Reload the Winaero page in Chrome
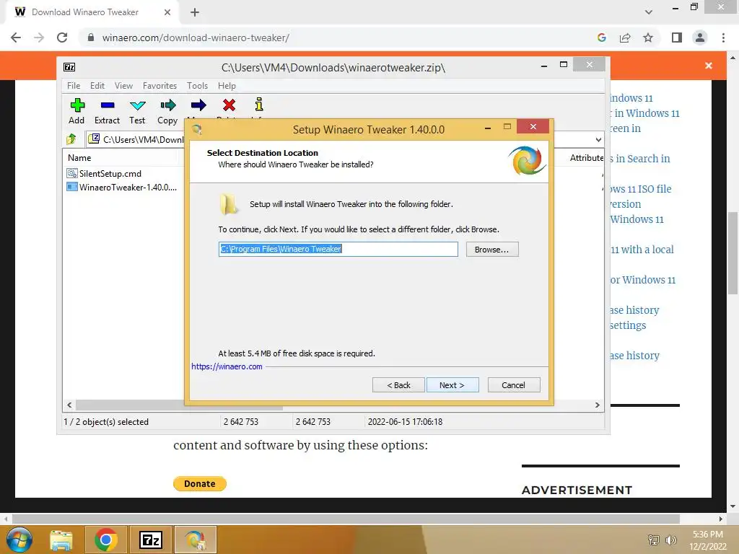Screen dimensions: 739x554 click(62, 38)
